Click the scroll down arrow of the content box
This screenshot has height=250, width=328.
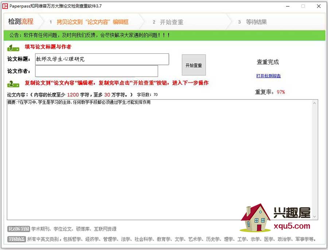315,217
